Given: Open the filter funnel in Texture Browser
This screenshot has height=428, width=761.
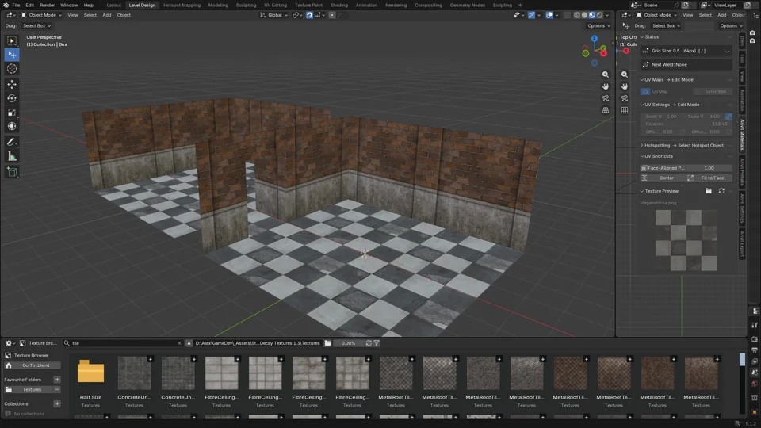Looking at the screenshot, I should click(x=377, y=343).
